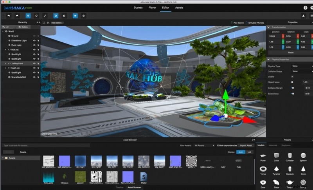Click the Reset transformation button
The width and height of the screenshot is (313, 190).
click(291, 52)
